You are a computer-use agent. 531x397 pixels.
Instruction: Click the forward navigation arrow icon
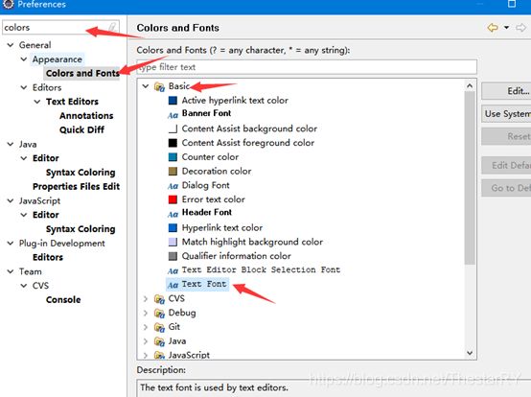pyautogui.click(x=520, y=28)
